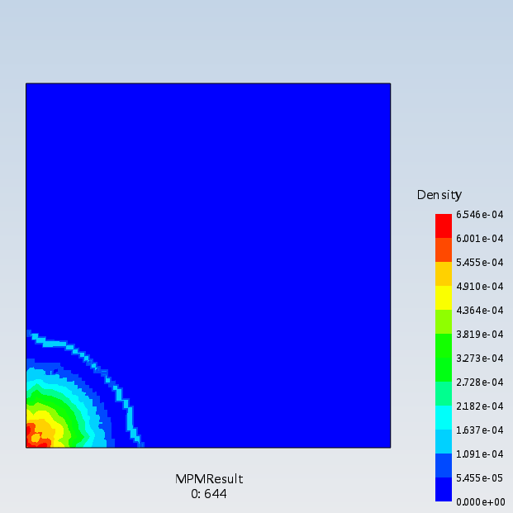The width and height of the screenshot is (513, 513).
Task: Click the red color band in legend
Action: pos(444,226)
